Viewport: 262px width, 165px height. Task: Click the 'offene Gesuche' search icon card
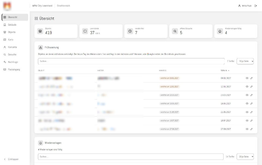click(x=175, y=31)
